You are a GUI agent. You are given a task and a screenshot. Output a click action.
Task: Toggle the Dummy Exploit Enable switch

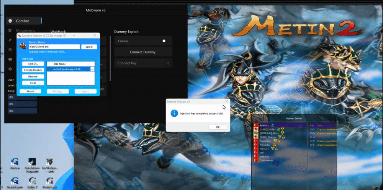coord(164,41)
